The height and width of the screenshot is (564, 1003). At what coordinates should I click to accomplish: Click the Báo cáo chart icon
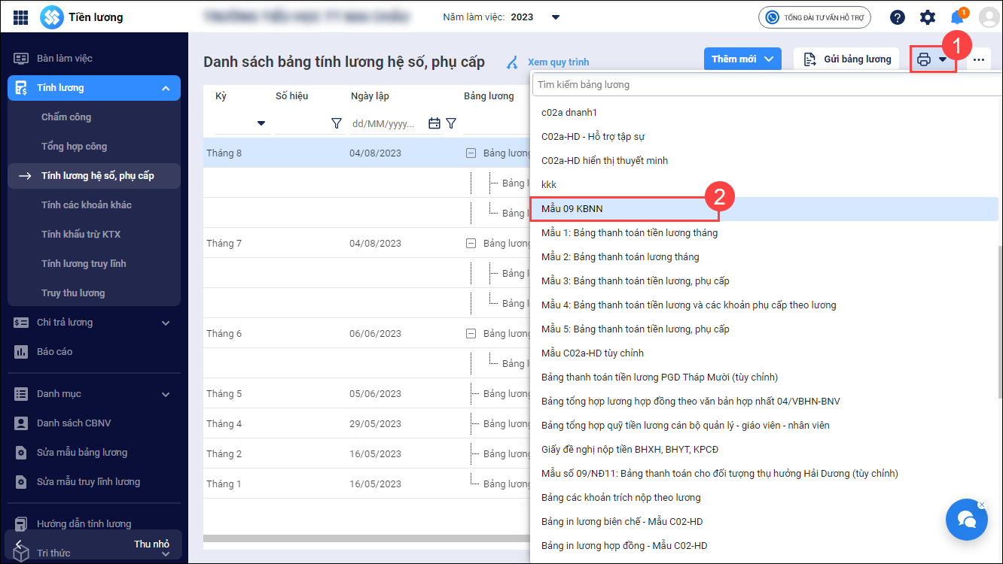(x=21, y=351)
